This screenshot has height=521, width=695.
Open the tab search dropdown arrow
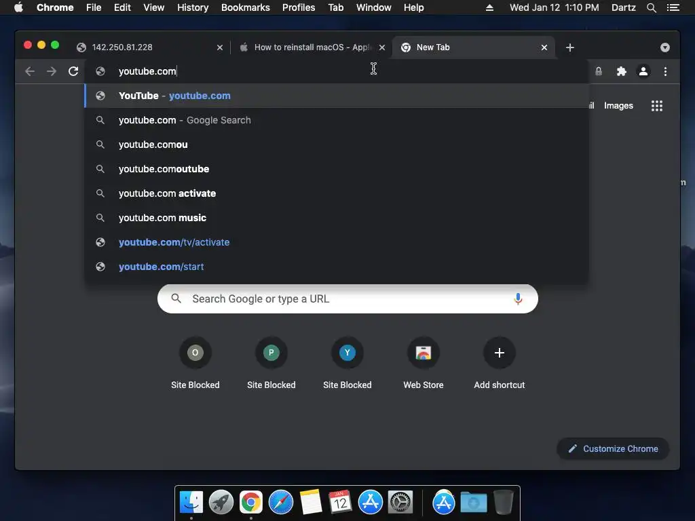coord(665,47)
